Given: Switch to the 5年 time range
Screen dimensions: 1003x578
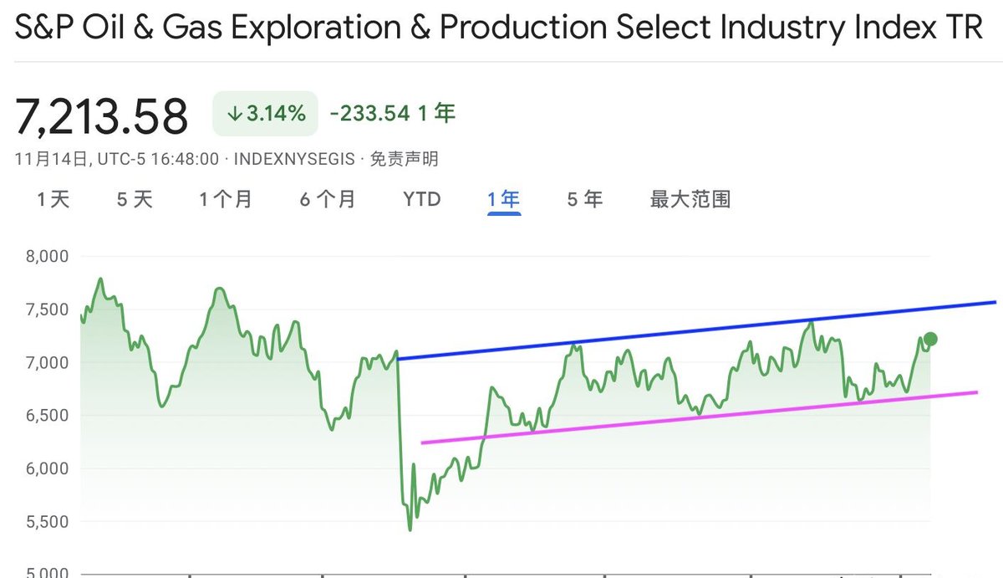Looking at the screenshot, I should pos(583,199).
